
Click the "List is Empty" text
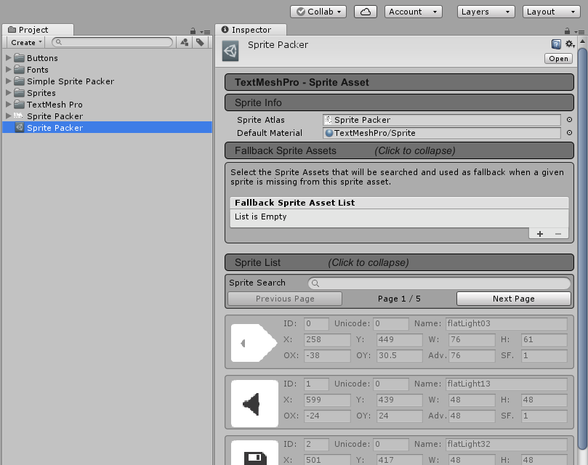(261, 217)
